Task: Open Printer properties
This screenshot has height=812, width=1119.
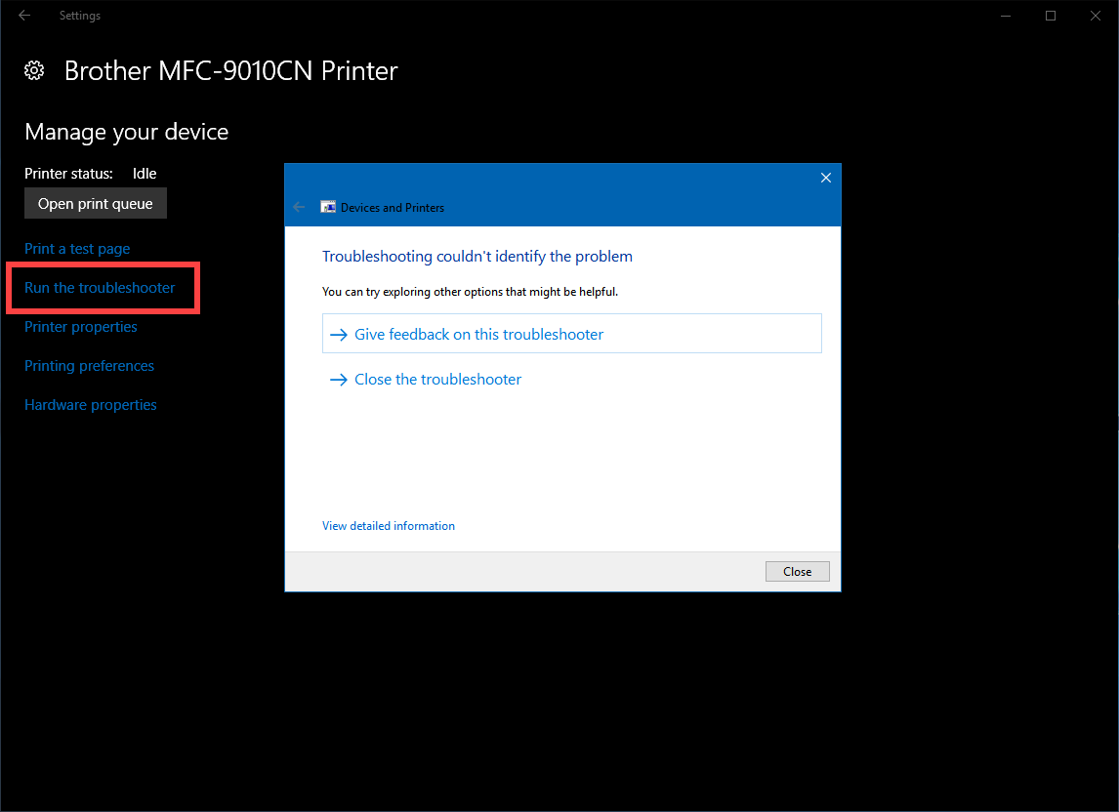Action: point(81,327)
